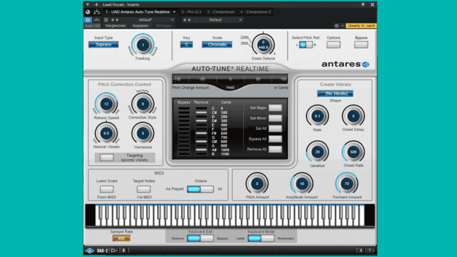
Task: Select the 1 - UAD Antares Auto-Tune Realtime tab
Action: [138, 12]
